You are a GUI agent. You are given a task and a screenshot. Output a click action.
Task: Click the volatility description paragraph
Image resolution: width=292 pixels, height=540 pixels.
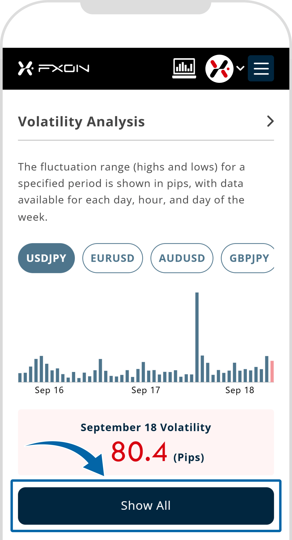[131, 192]
